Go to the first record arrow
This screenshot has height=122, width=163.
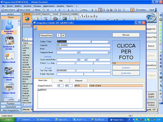48,10
